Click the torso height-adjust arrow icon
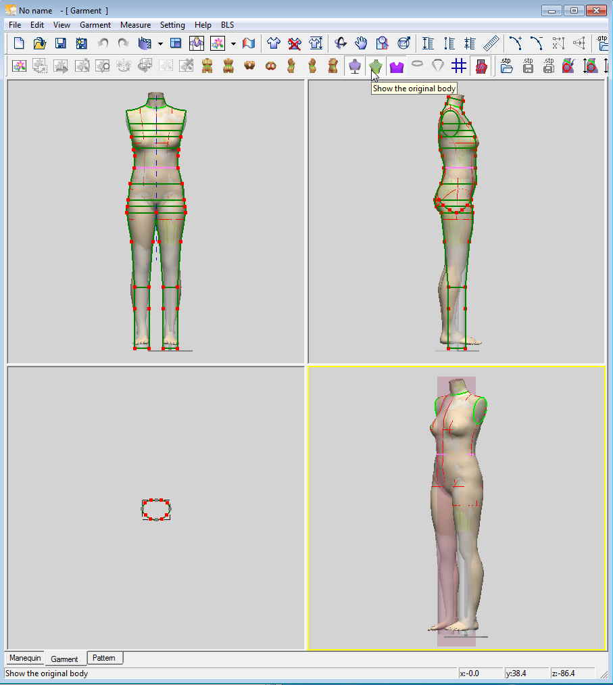 [x=590, y=66]
